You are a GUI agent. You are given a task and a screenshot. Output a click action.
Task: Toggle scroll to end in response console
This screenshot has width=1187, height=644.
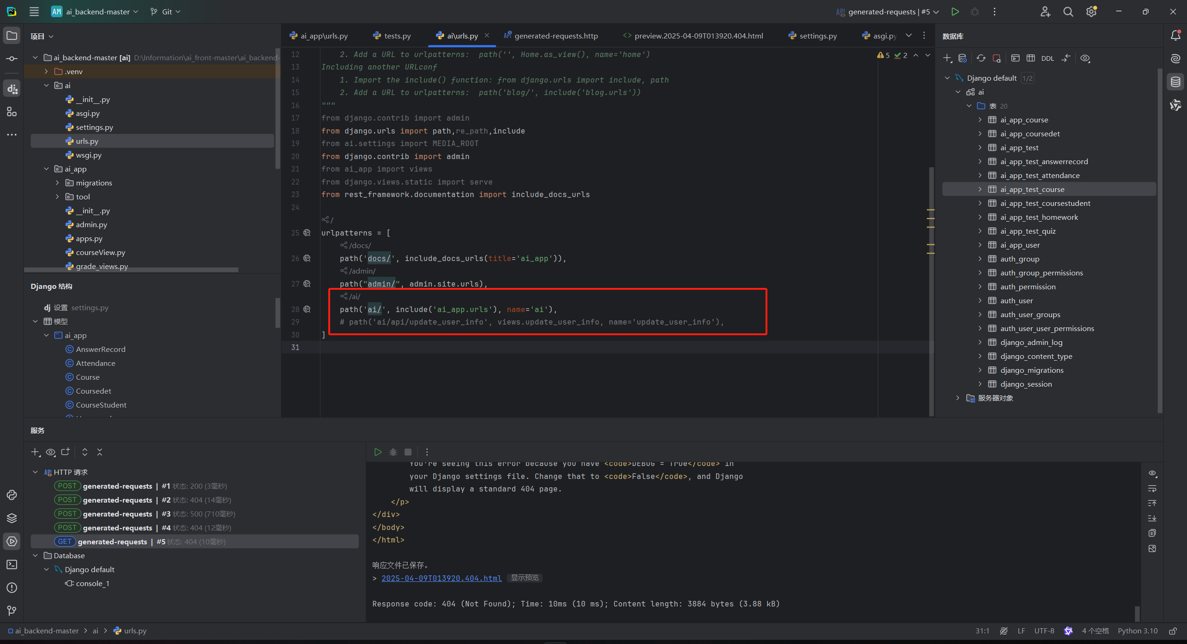[1152, 518]
